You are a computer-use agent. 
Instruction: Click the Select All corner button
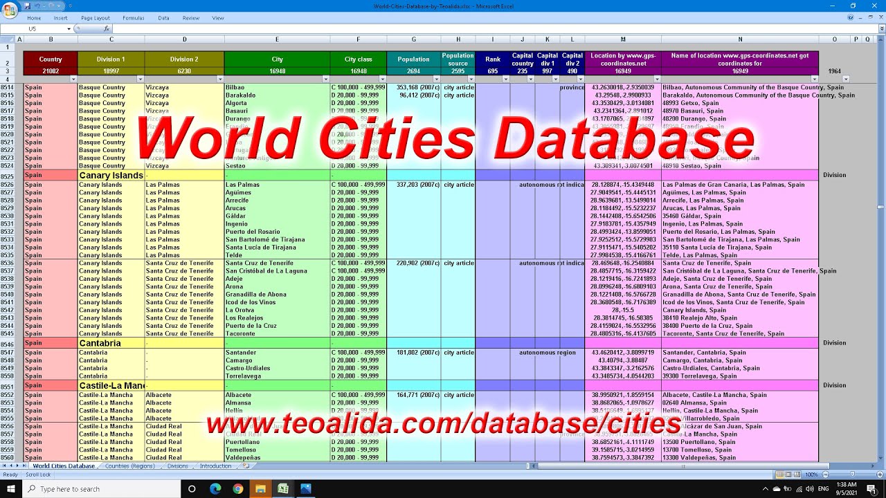tap(8, 39)
